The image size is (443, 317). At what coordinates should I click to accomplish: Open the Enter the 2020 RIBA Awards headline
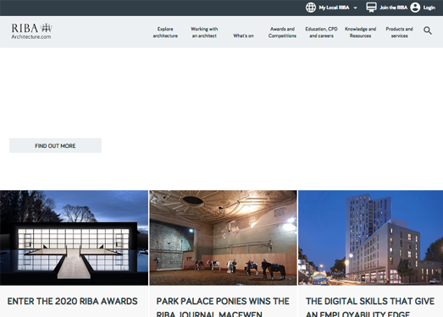pos(72,301)
